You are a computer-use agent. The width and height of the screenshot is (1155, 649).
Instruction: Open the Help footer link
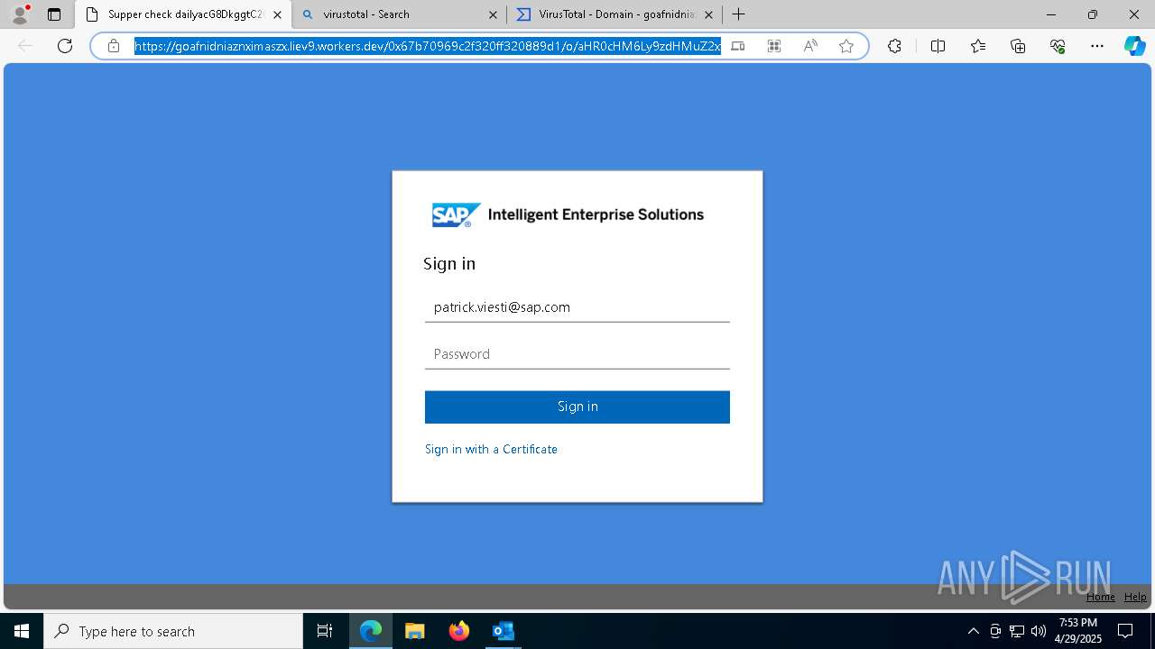(x=1135, y=597)
